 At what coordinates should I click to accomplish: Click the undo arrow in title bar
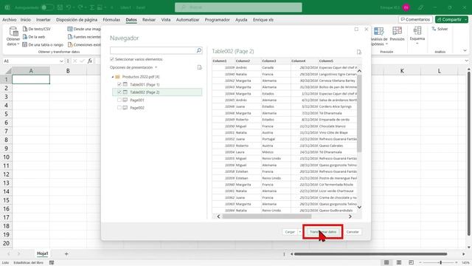(x=69, y=7)
